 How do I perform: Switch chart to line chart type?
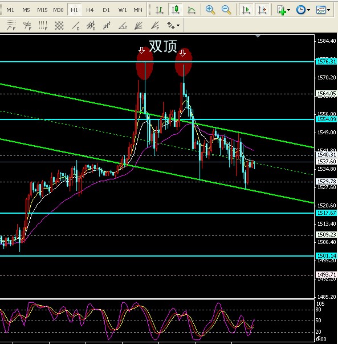pyautogui.click(x=192, y=10)
